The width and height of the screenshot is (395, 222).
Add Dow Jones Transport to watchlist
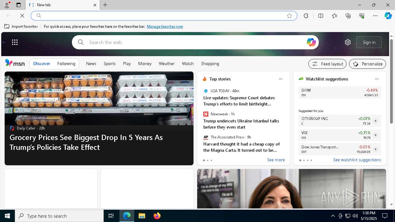click(376, 149)
